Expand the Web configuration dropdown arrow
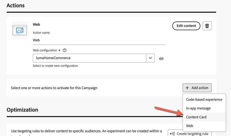The height and width of the screenshot is (136, 231). (150, 58)
